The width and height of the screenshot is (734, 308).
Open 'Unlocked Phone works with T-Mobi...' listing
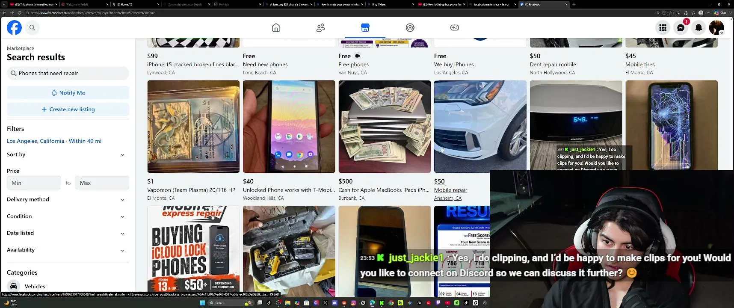click(x=289, y=190)
